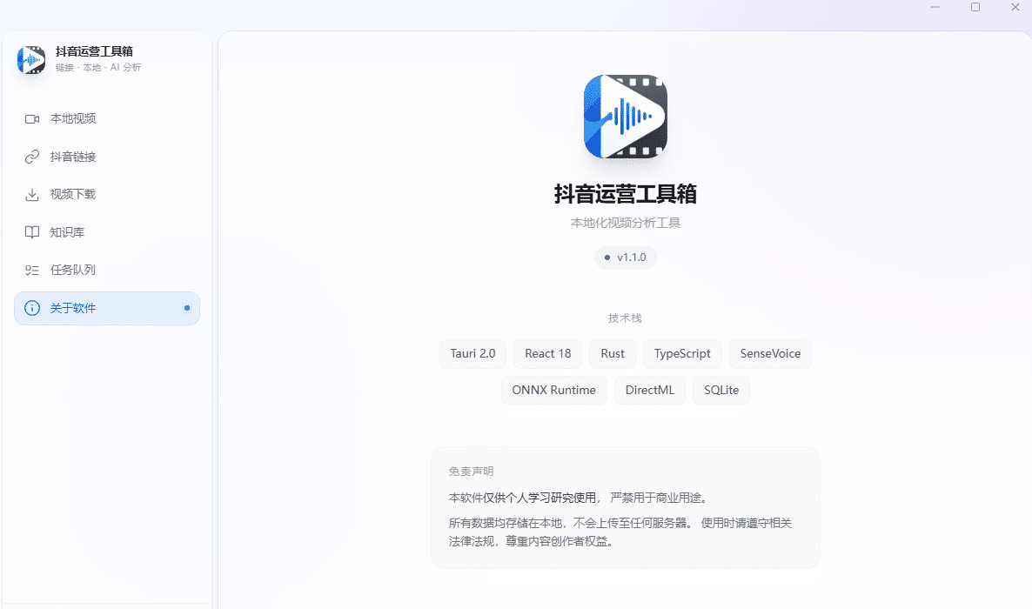Screen dimensions: 1032x609
Task: Click the Tauri 2.0 tech chip
Action: point(472,353)
